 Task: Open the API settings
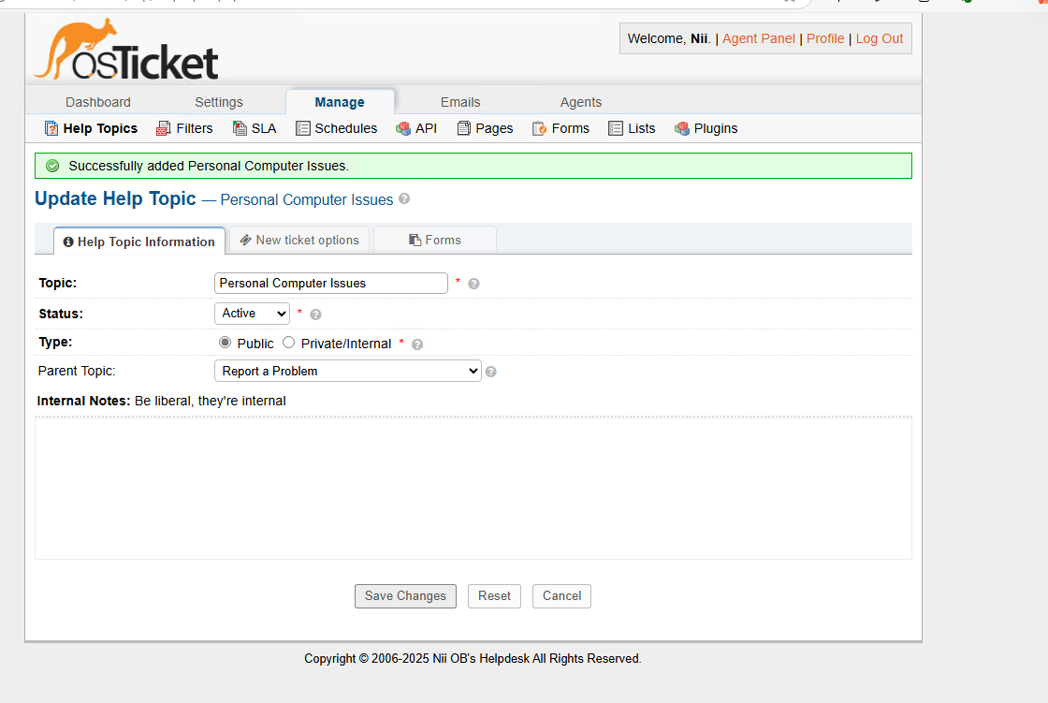point(415,128)
